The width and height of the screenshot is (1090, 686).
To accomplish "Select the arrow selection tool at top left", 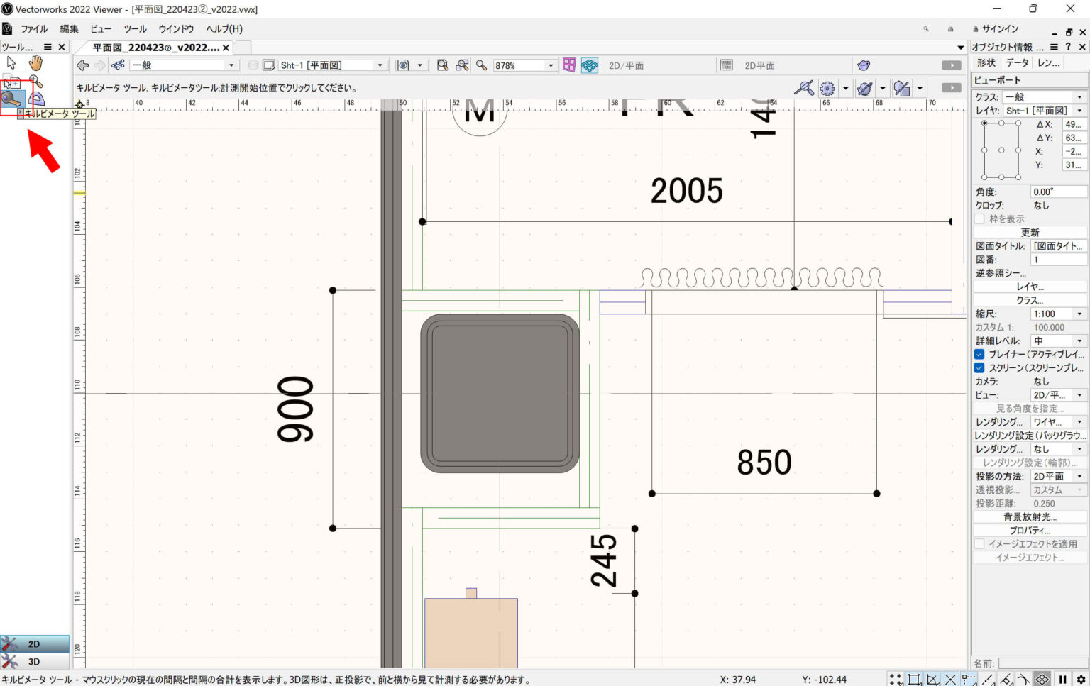I will coord(11,62).
